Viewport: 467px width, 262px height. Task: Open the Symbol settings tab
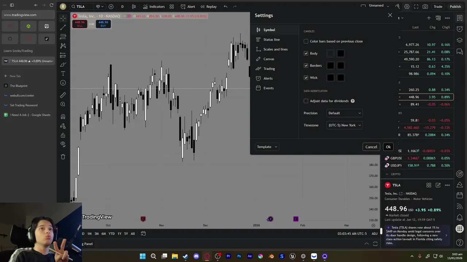(275, 30)
